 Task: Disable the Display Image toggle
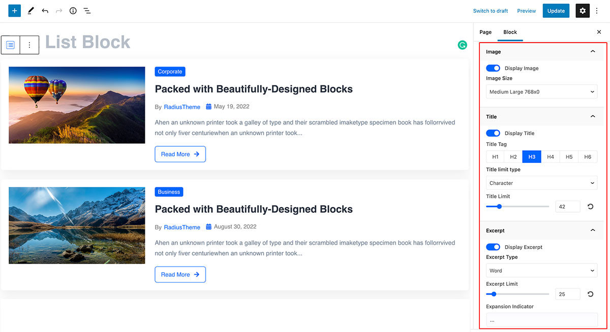point(493,68)
